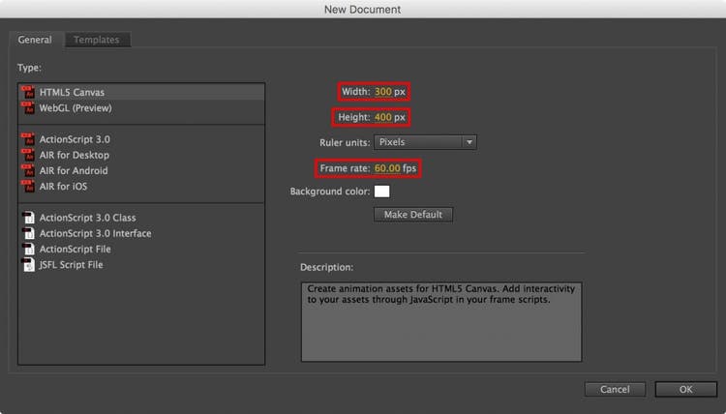The width and height of the screenshot is (726, 414).
Task: Open the General tab
Action: [35, 40]
